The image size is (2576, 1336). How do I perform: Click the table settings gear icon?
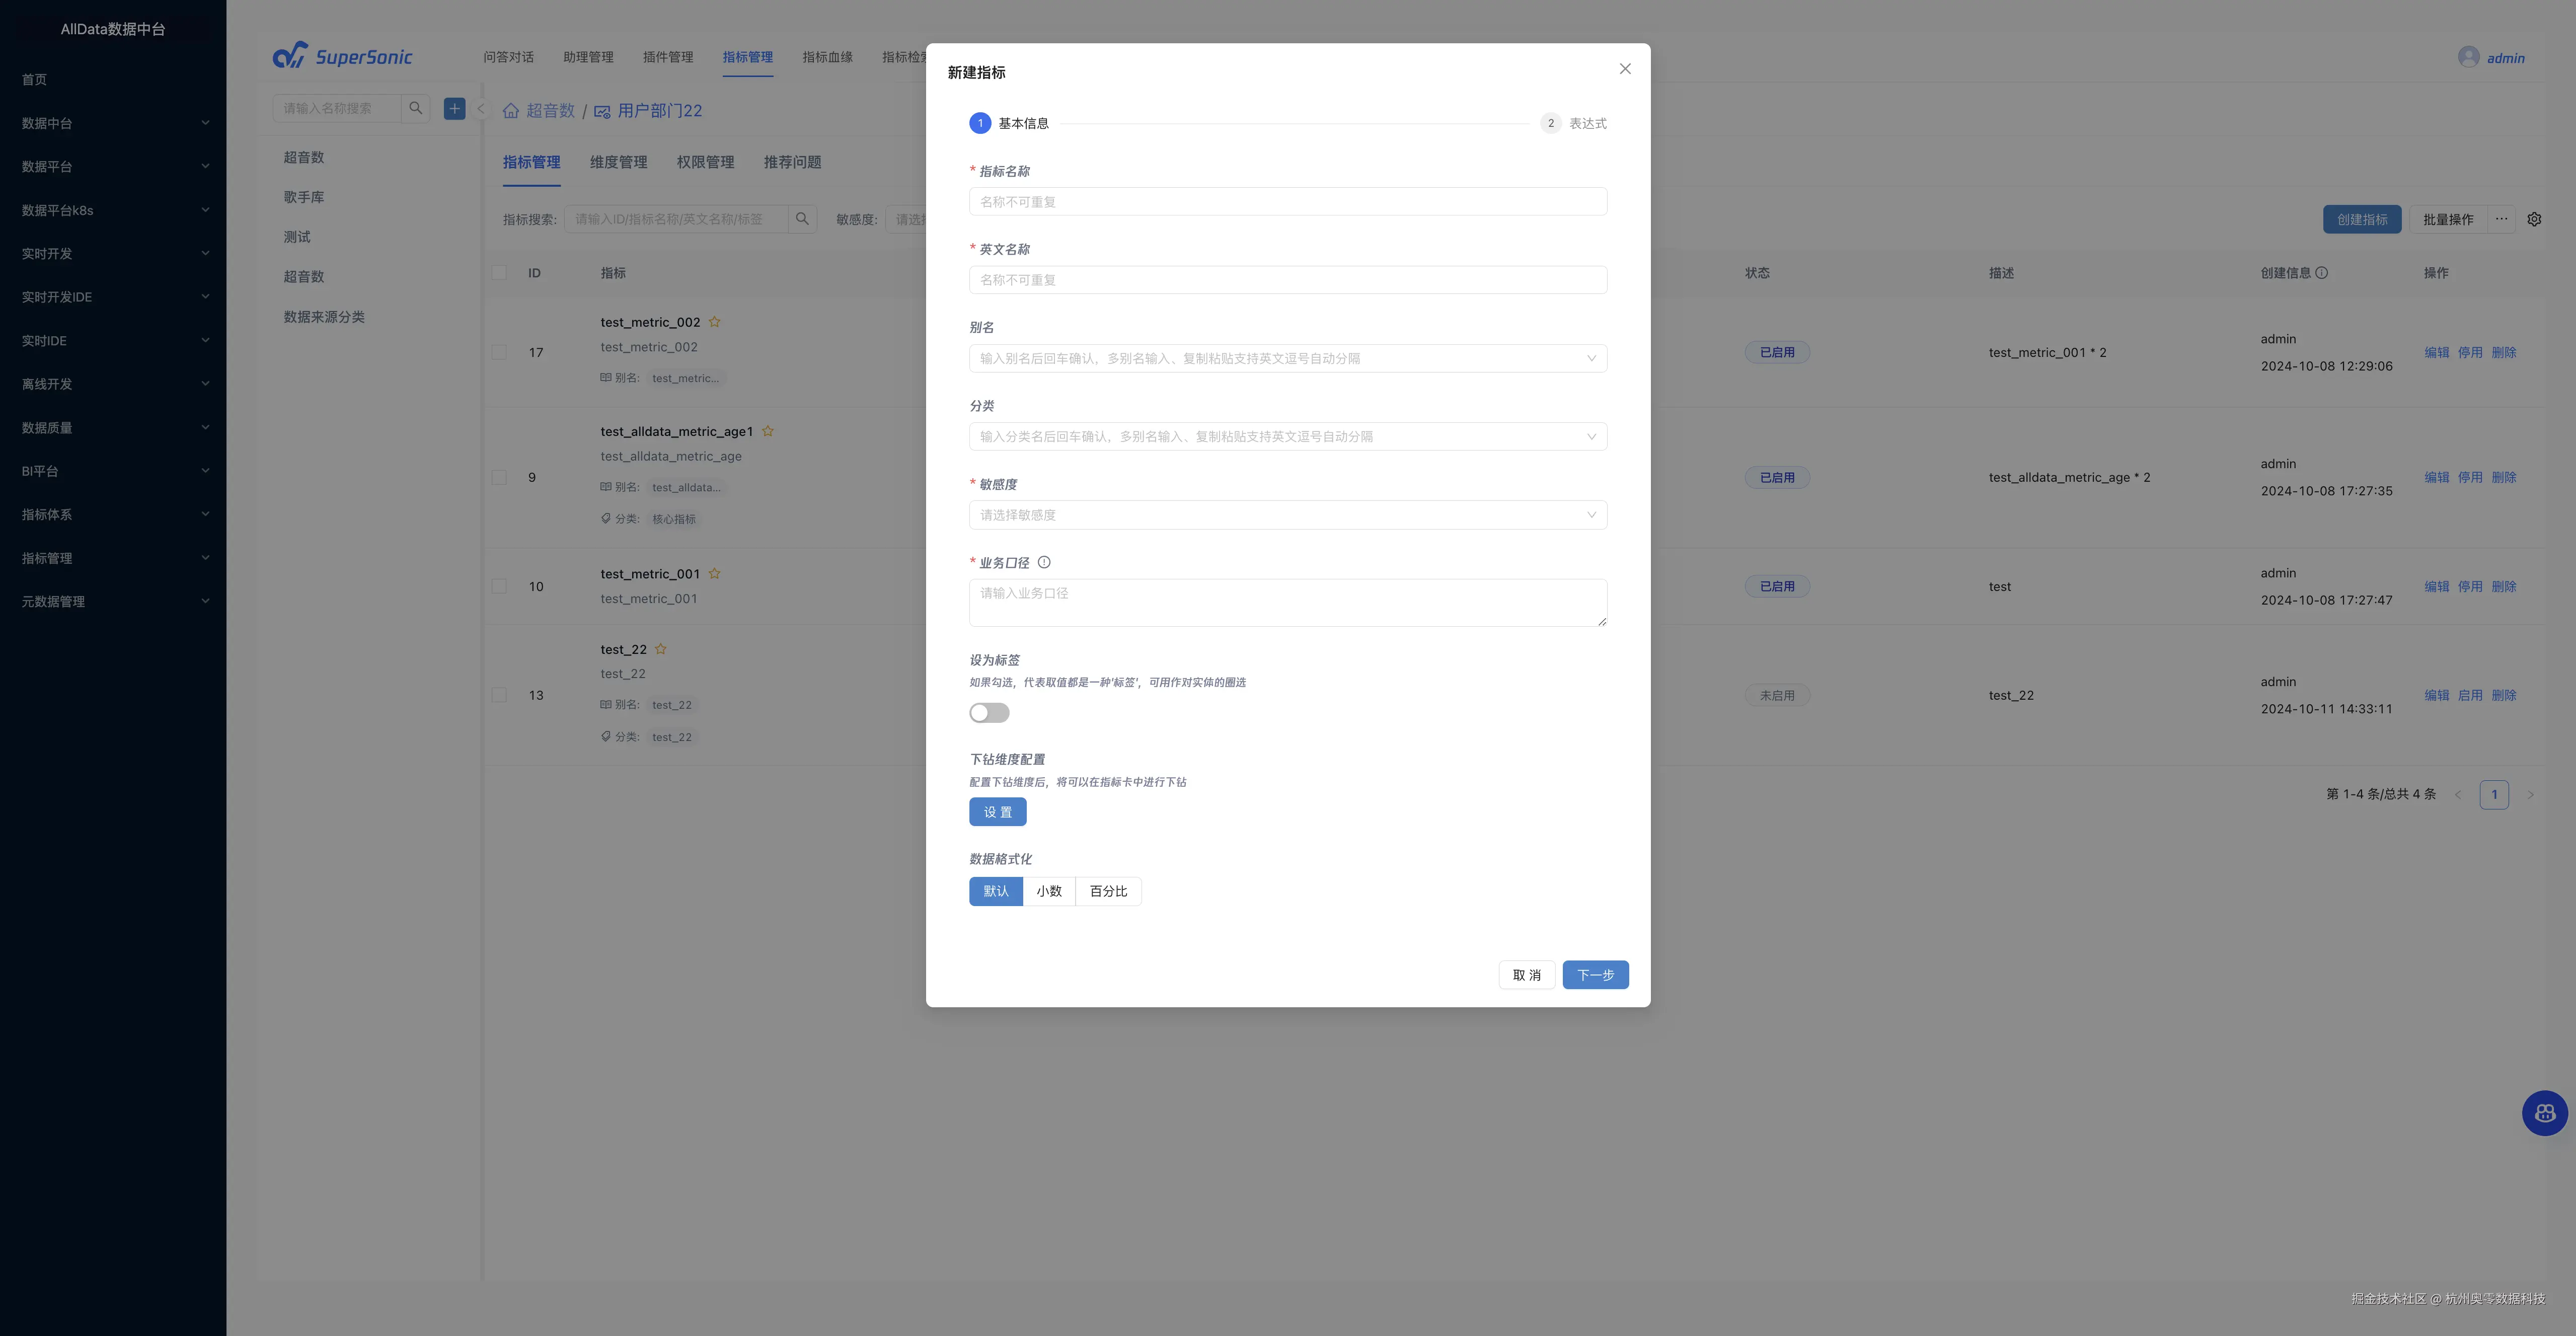click(x=2534, y=219)
